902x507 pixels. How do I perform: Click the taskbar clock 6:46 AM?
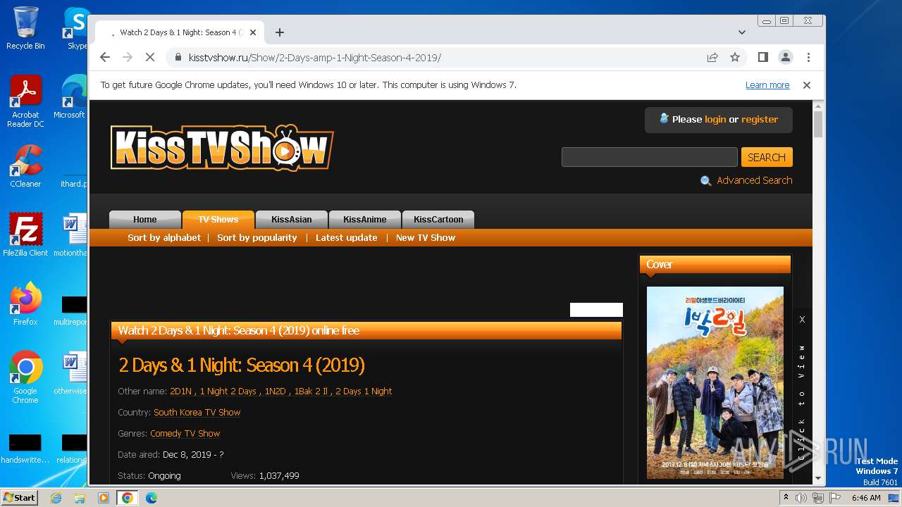(x=866, y=498)
